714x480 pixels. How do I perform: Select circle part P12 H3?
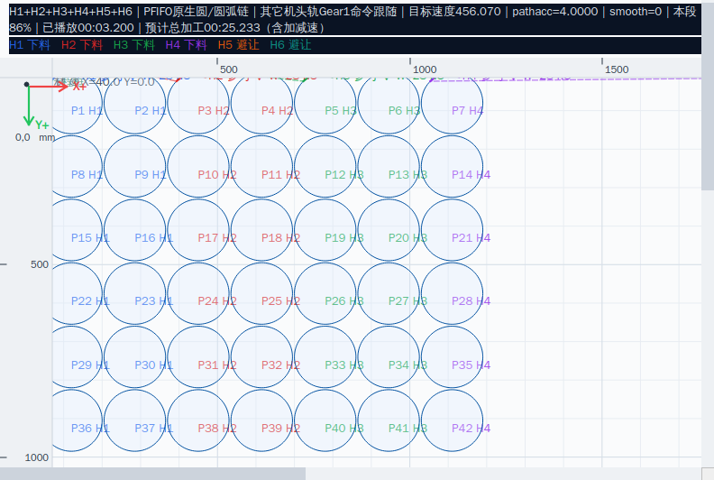point(325,166)
